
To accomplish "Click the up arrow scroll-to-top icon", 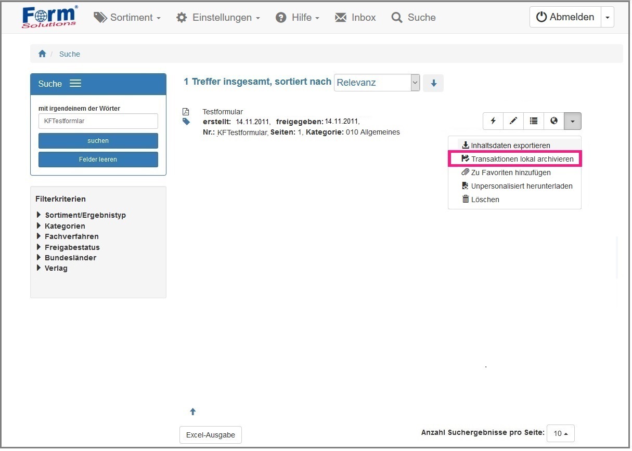I will tap(193, 412).
